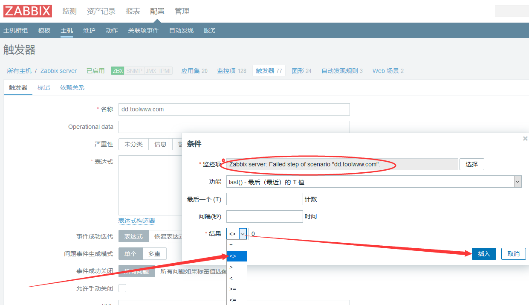Image resolution: width=529 pixels, height=305 pixels.
Task: Click the JMX availability badge
Action: coord(151,71)
